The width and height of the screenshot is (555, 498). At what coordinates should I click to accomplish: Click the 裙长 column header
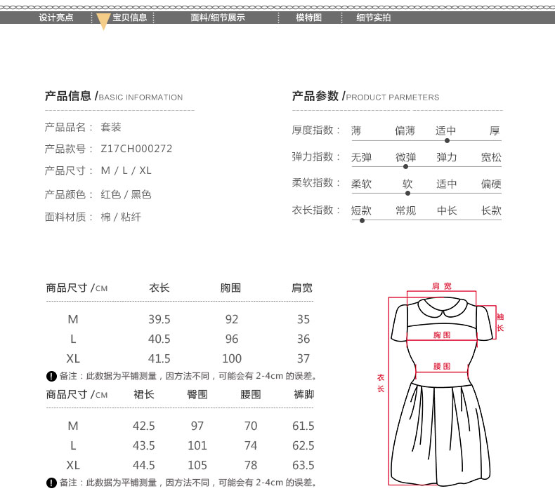144,394
